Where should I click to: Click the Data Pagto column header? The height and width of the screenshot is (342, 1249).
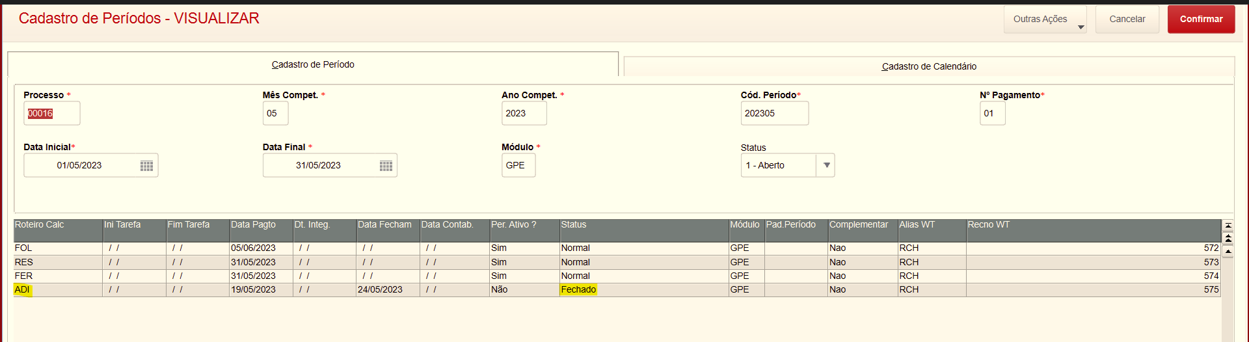261,230
